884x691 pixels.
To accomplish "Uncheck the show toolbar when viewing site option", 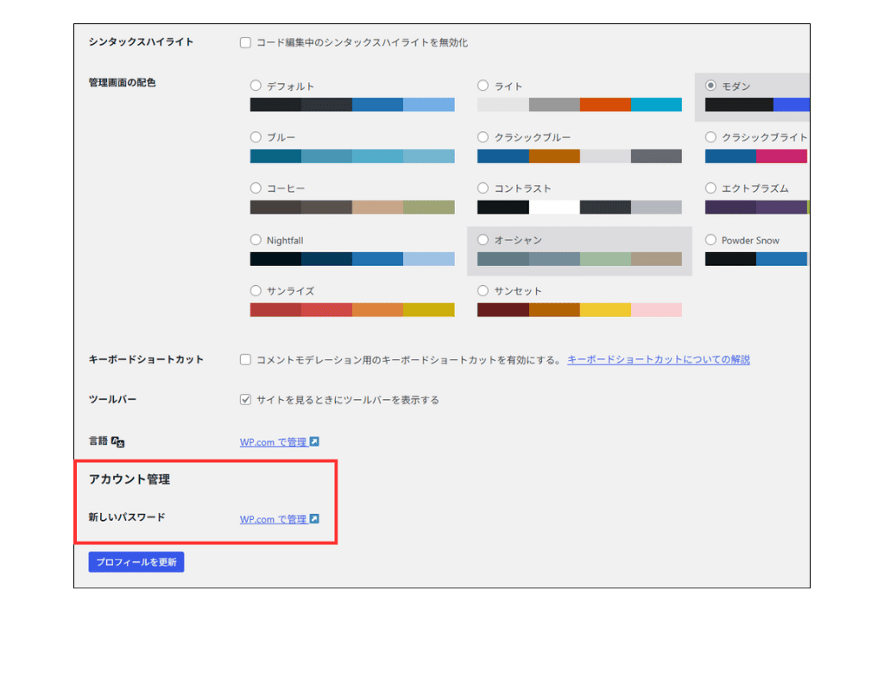I will click(245, 399).
